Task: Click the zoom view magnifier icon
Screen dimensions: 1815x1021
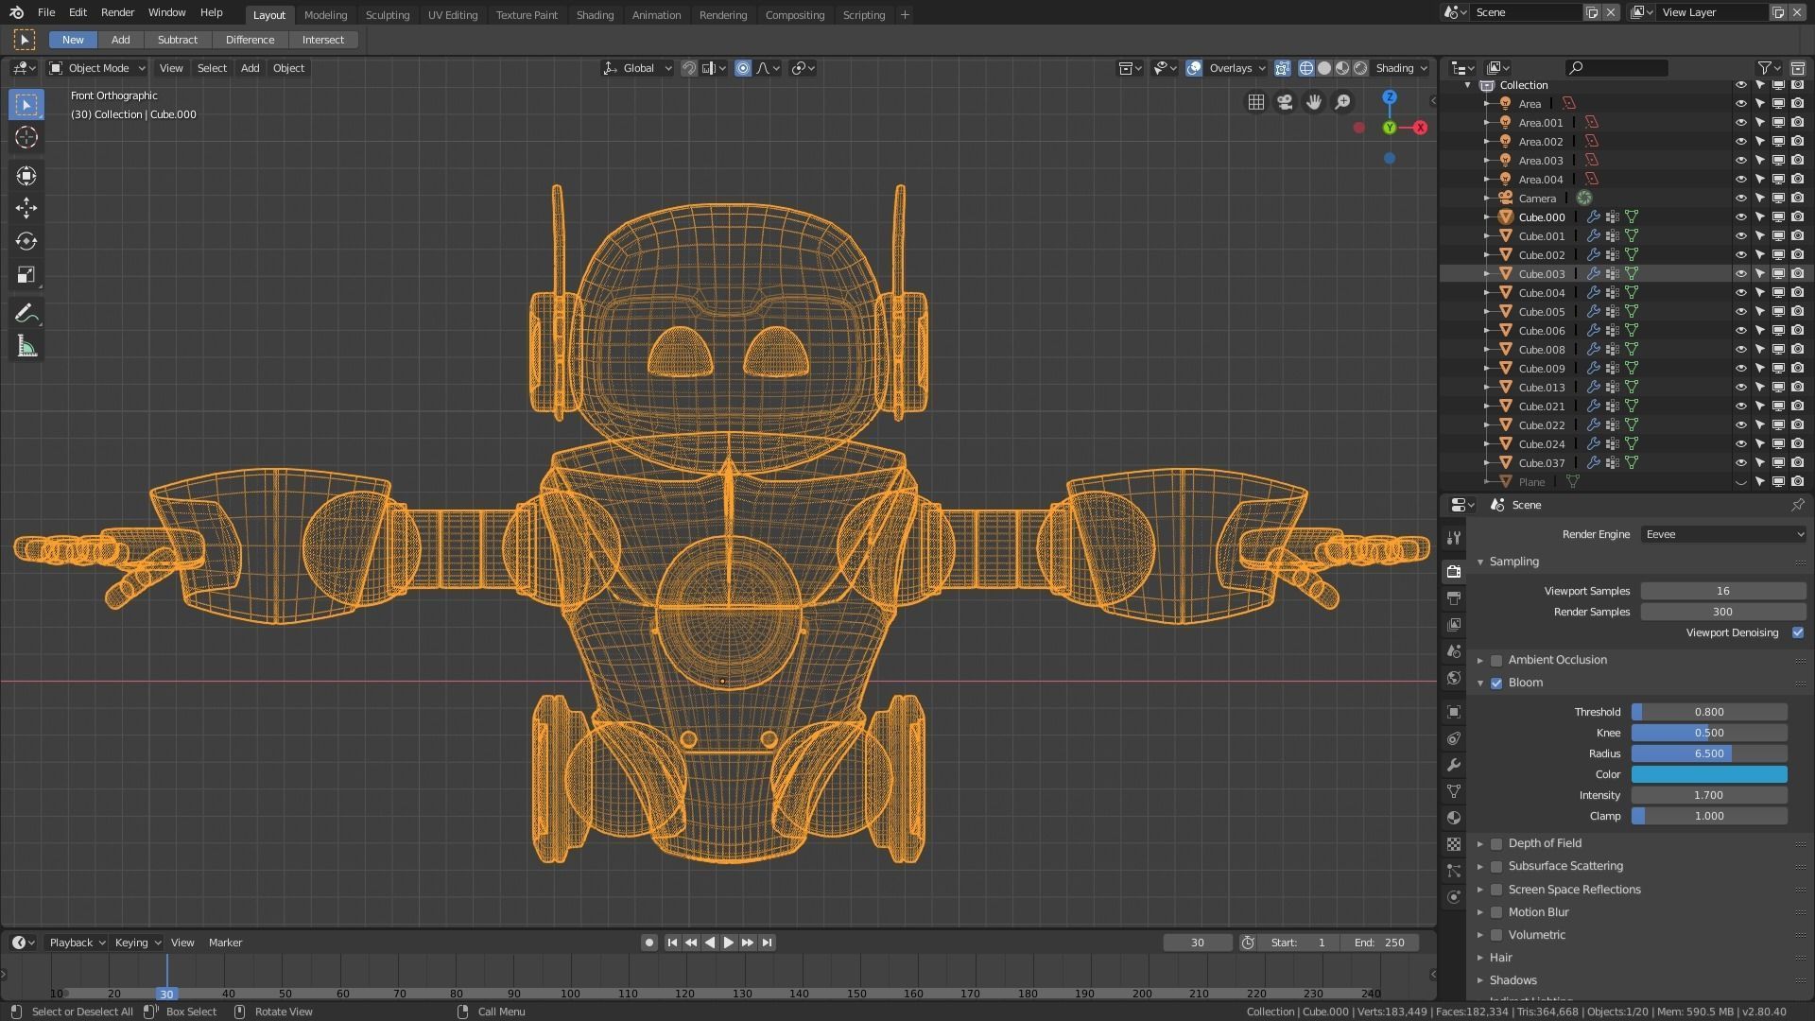Action: point(1342,102)
